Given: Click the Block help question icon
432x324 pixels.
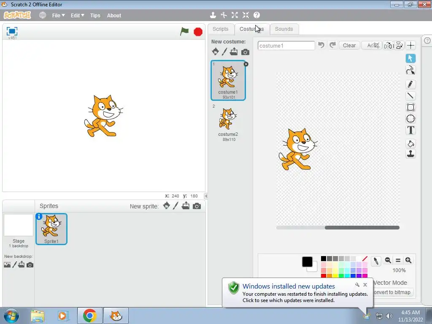Looking at the screenshot, I should pyautogui.click(x=256, y=15).
